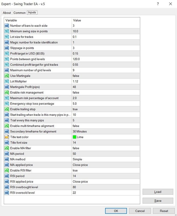Switch to the About tab

point(7,13)
